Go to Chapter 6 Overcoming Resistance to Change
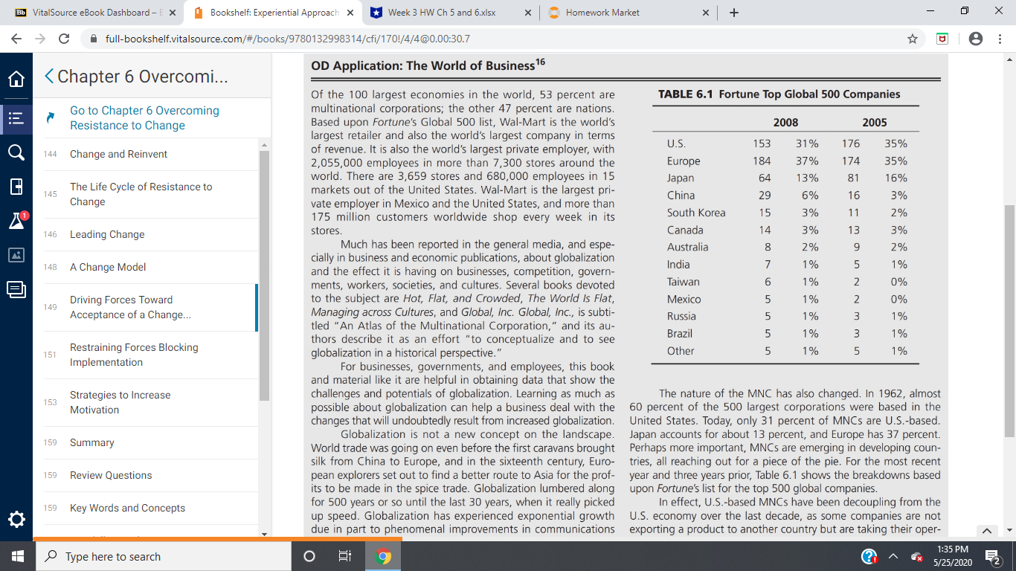This screenshot has height=571, width=1016. coord(144,117)
